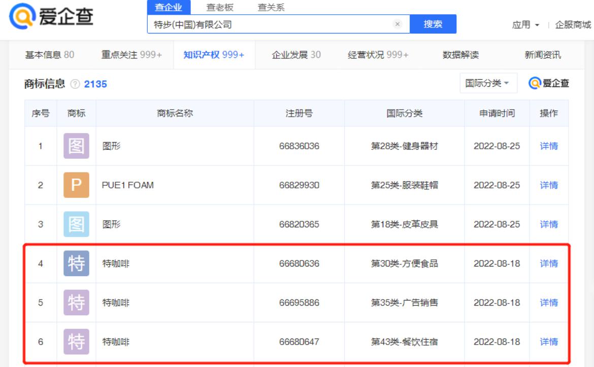This screenshot has width=594, height=367.
Task: Select the 查企业 search tab
Action: 168,7
